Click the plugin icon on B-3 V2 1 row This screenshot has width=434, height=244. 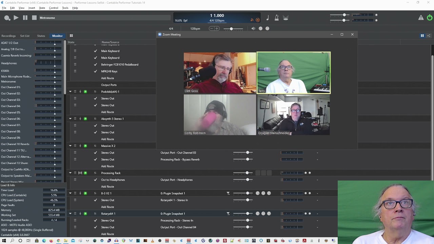(80, 193)
